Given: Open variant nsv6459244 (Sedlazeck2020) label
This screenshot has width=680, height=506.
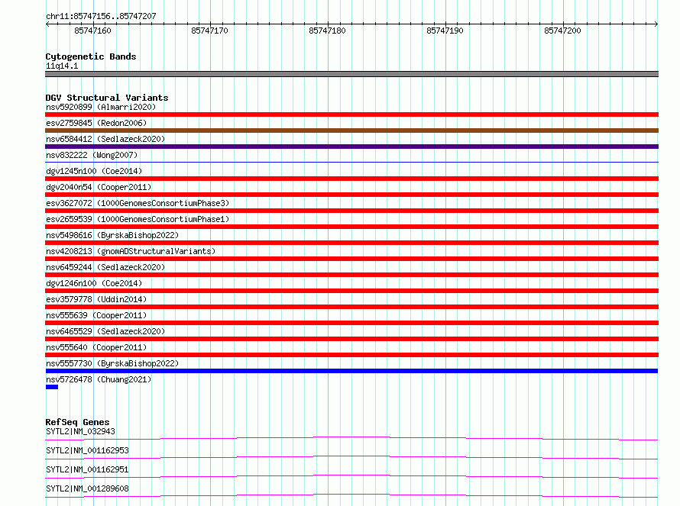Looking at the screenshot, I should [105, 267].
